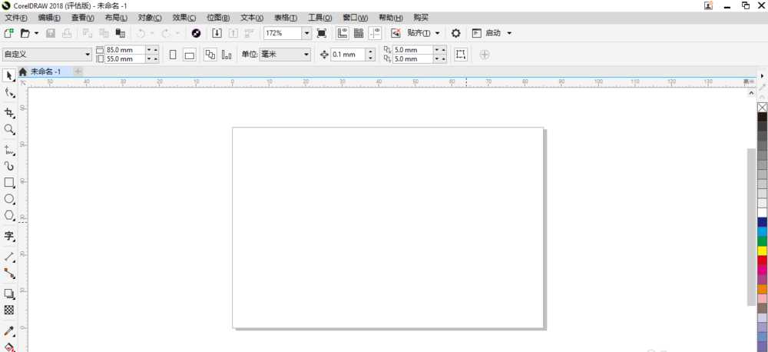Select the Rectangle tool in toolbox
Screen dimensions: 768x352
pyautogui.click(x=9, y=183)
